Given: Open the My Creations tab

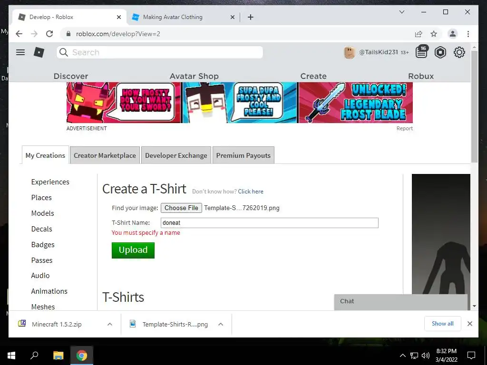Looking at the screenshot, I should [x=45, y=155].
